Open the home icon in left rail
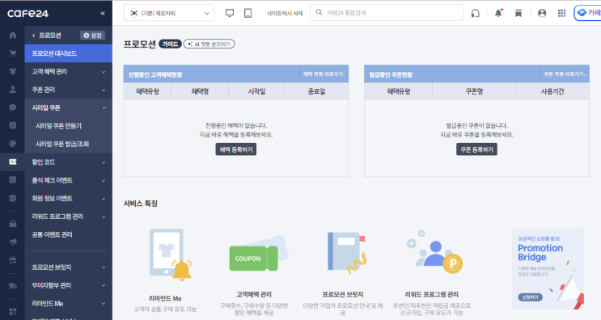601x320 pixels. click(x=13, y=36)
